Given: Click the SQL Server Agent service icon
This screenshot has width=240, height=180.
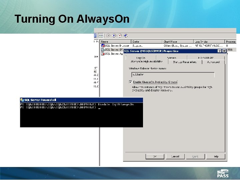Looking at the screenshot, I should pos(103,54).
